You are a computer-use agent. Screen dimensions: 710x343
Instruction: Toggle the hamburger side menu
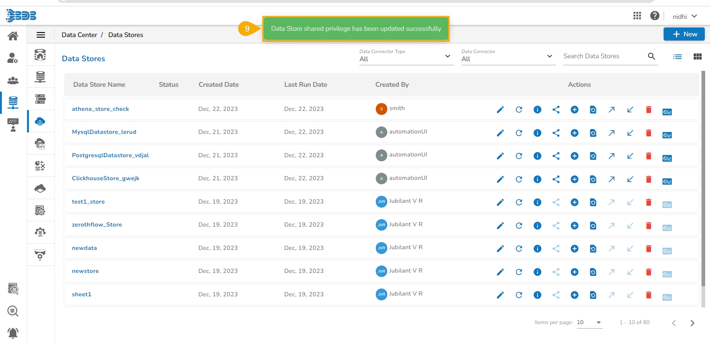coord(41,35)
